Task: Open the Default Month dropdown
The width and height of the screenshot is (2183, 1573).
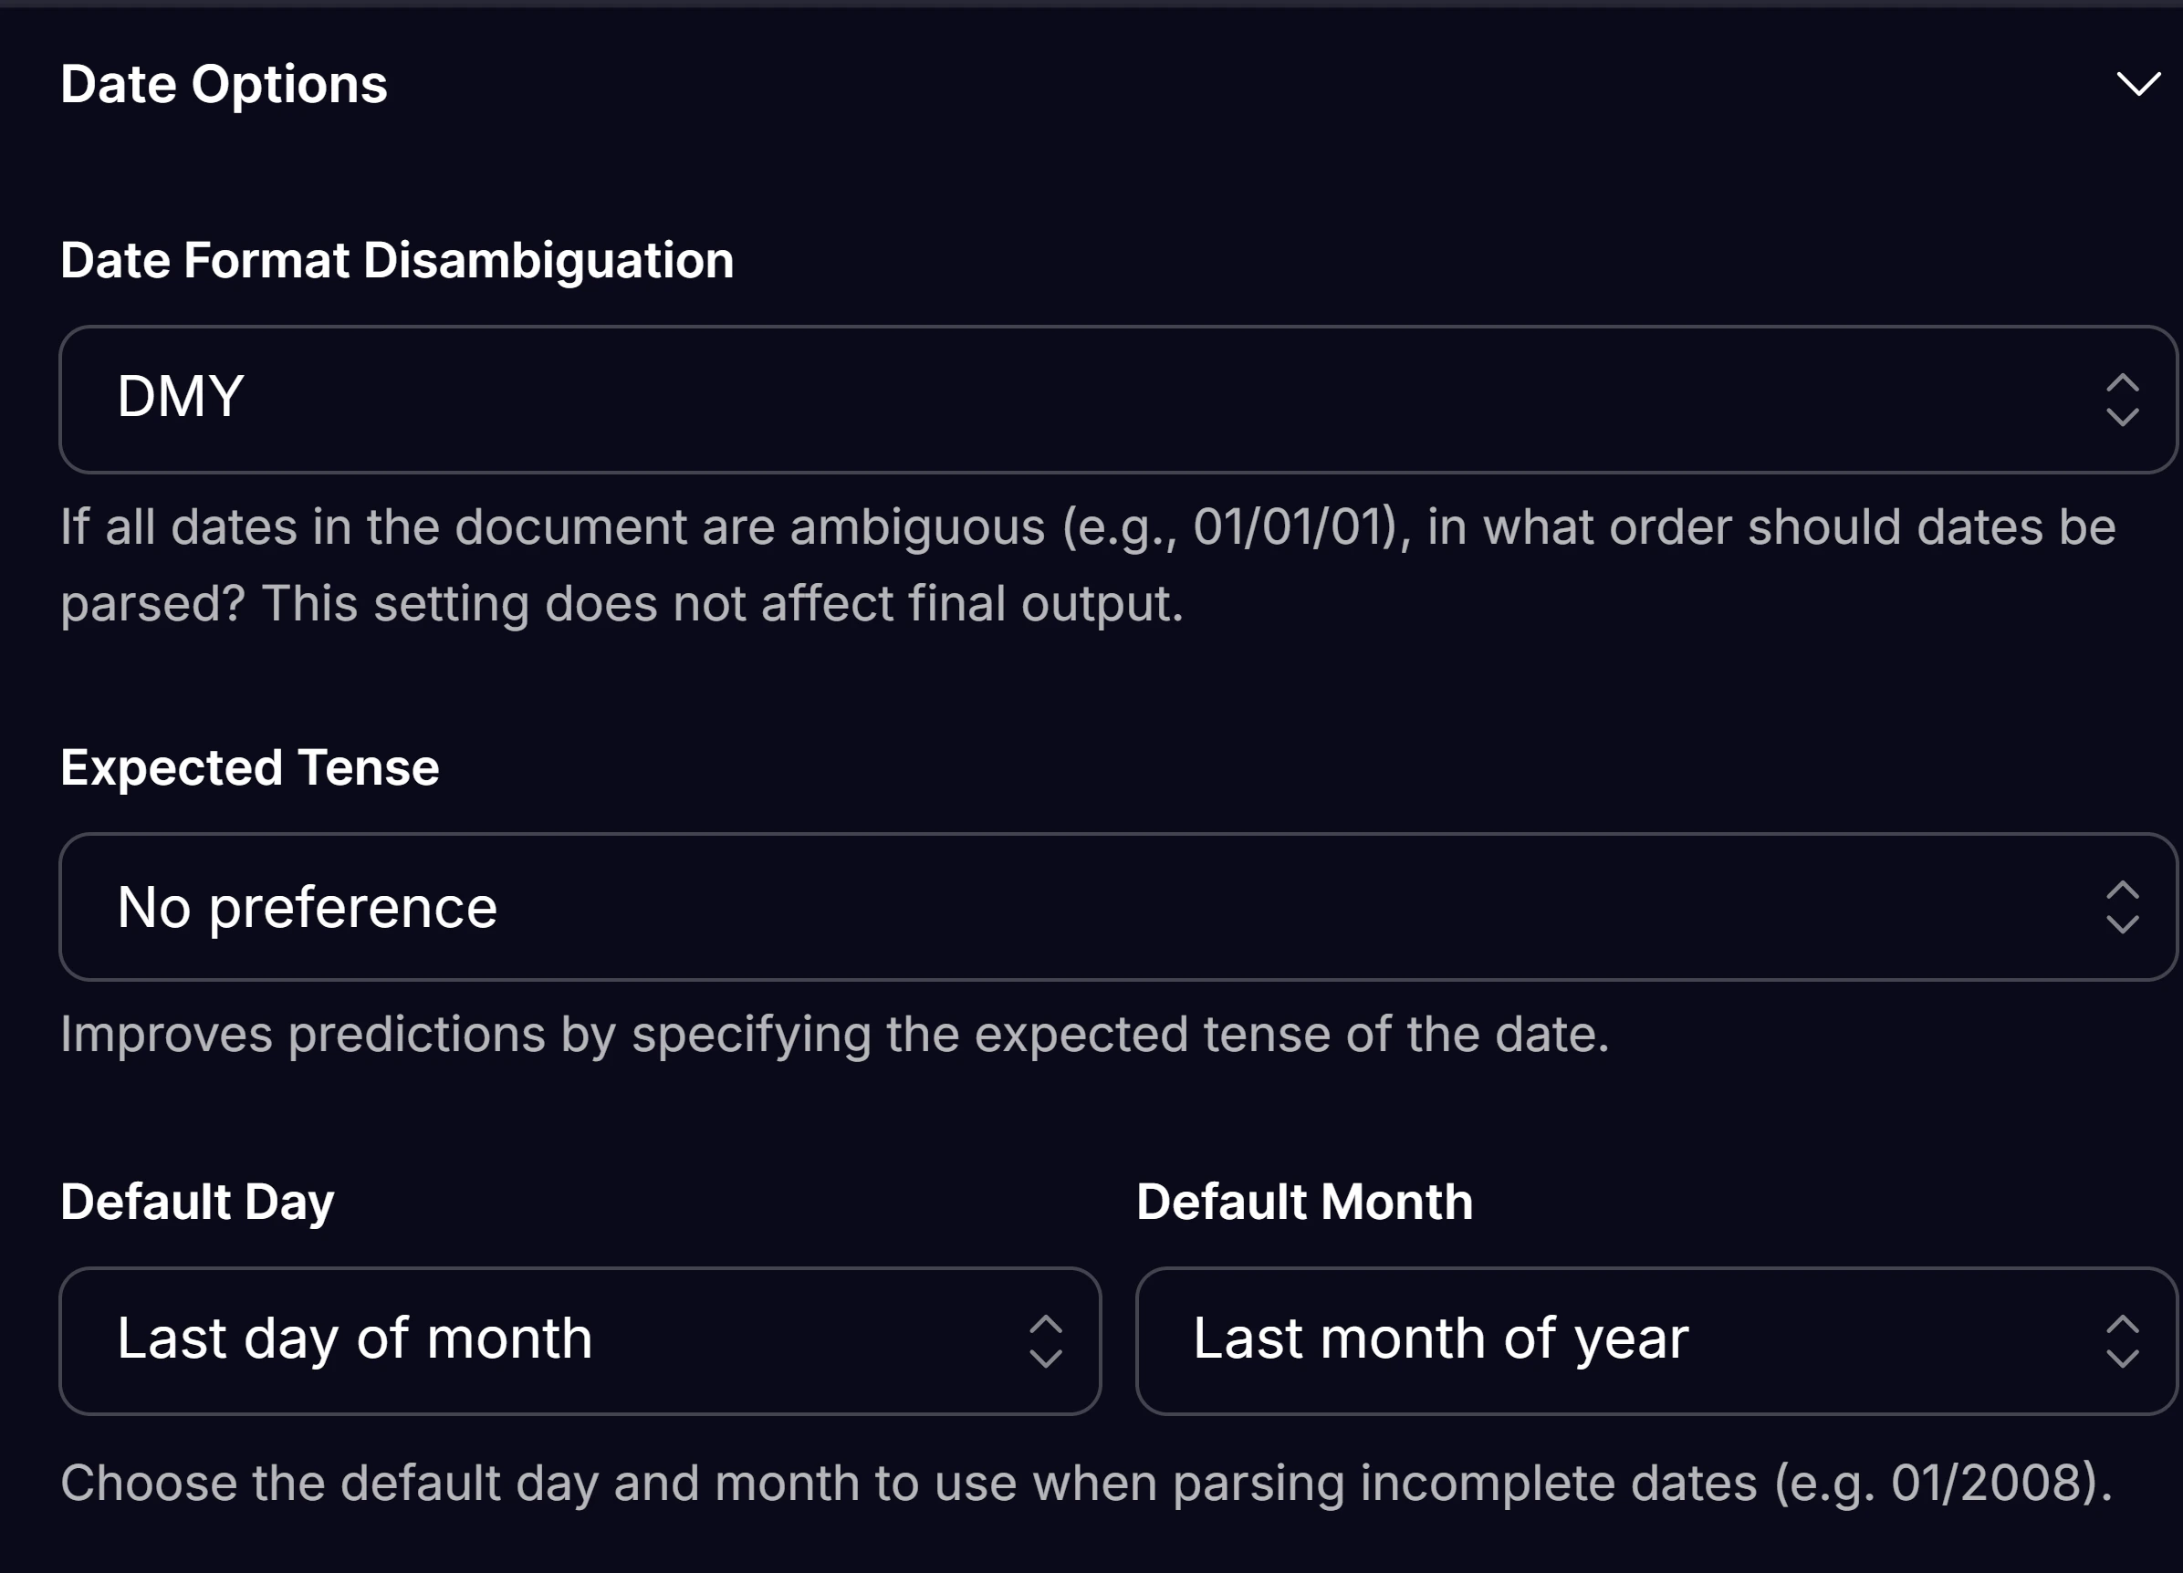Action: click(1658, 1340)
